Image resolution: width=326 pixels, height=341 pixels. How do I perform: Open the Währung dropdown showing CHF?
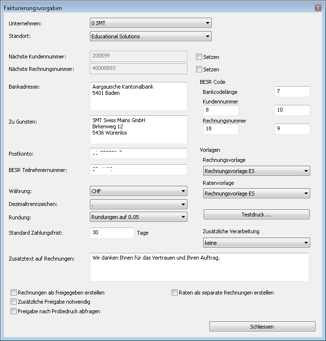pyautogui.click(x=138, y=191)
